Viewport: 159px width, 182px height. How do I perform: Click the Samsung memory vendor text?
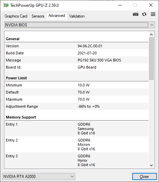[85, 129]
